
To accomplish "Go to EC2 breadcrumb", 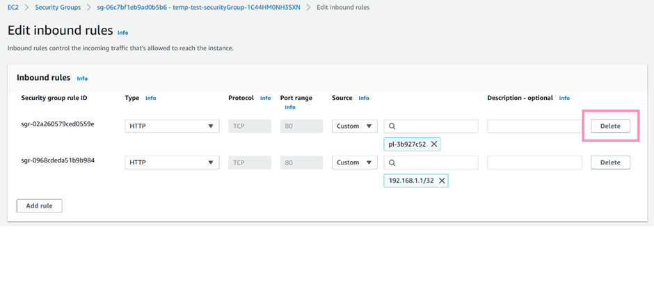I will pos(13,8).
